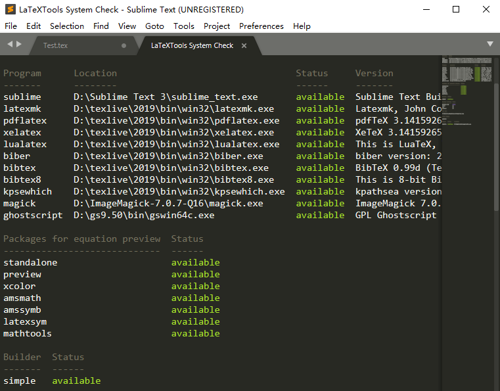Close the Sublime Text window
Image resolution: width=500 pixels, height=391 pixels.
[x=486, y=10]
